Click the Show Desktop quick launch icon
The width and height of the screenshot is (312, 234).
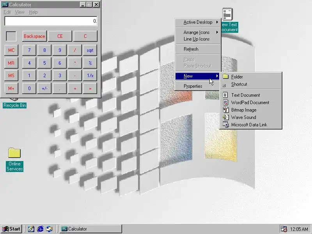tap(31, 229)
